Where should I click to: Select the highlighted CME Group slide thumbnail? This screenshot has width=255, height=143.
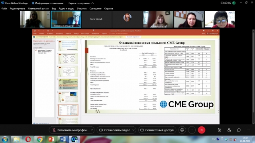point(68,110)
